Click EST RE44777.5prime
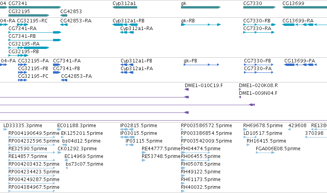This screenshot has height=193, width=327. (161, 149)
